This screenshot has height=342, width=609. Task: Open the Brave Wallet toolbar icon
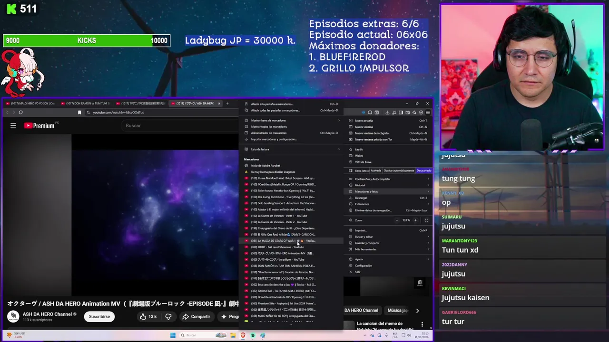click(407, 113)
